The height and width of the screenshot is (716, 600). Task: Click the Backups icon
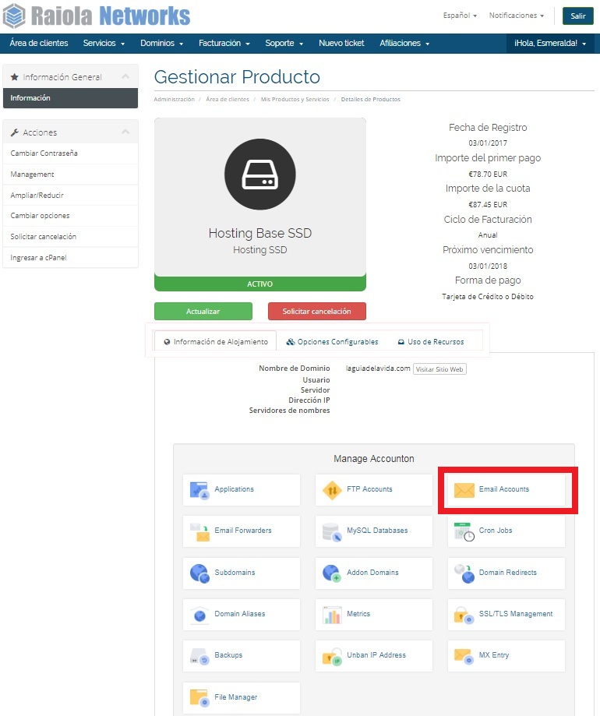pos(200,656)
